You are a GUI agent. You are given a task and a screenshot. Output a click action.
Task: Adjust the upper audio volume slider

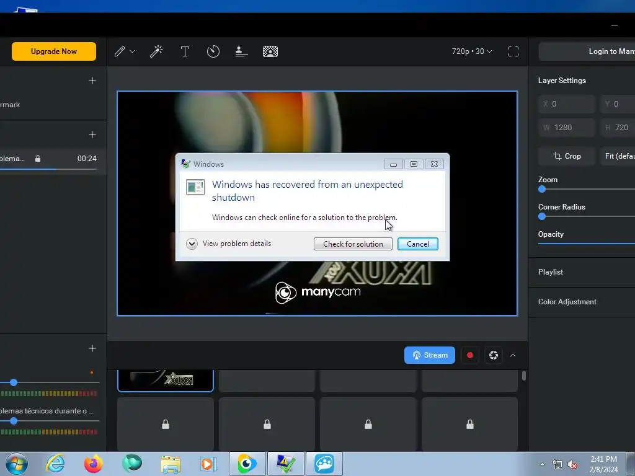pos(14,382)
